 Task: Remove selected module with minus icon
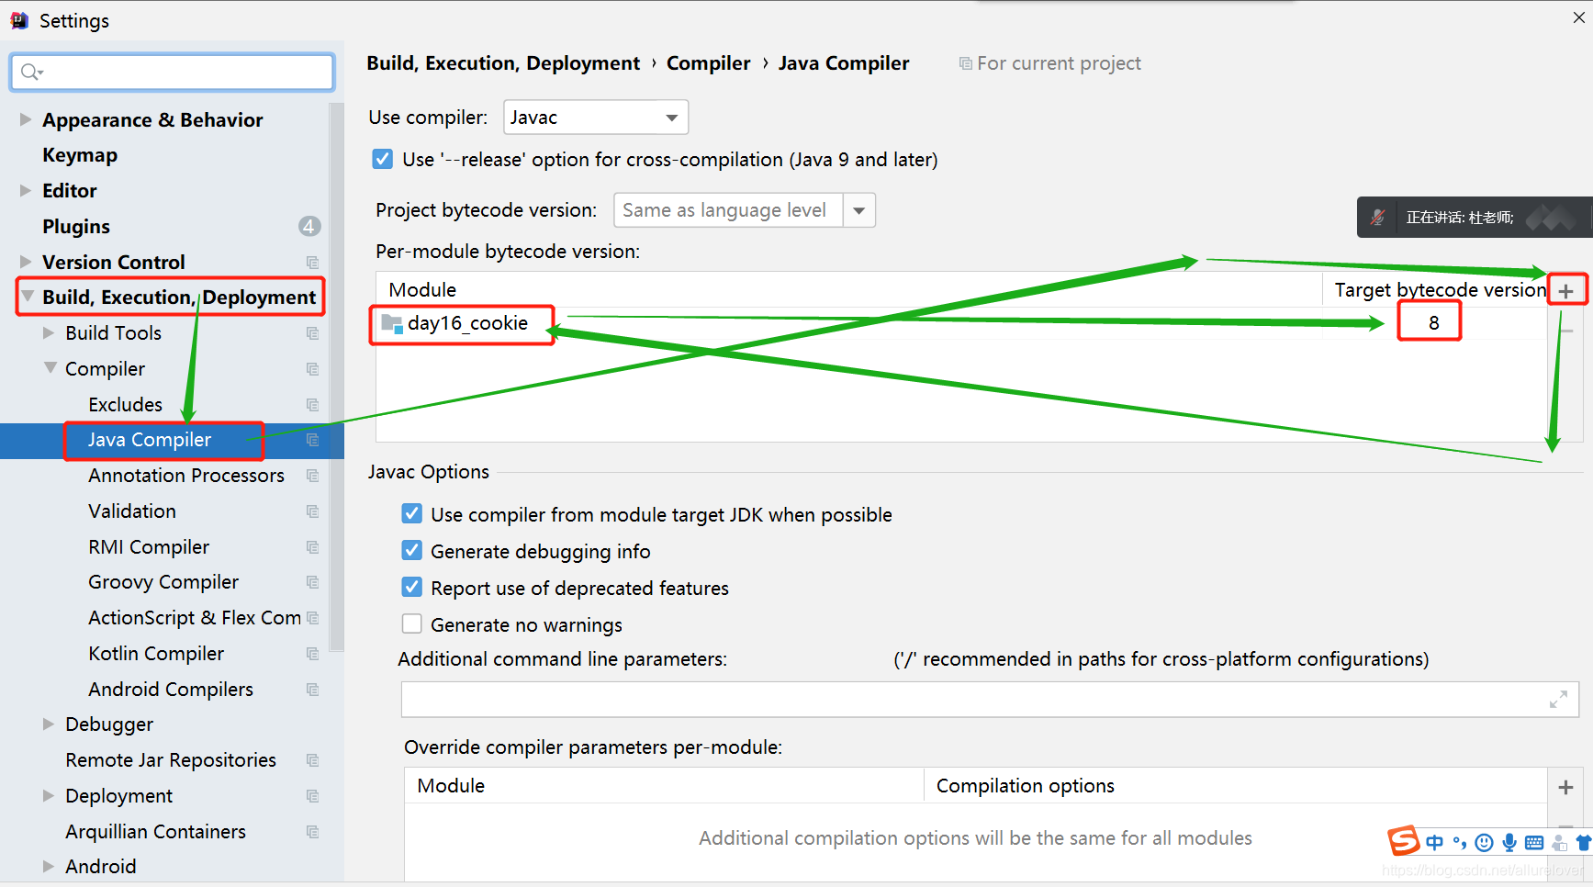[1566, 331]
